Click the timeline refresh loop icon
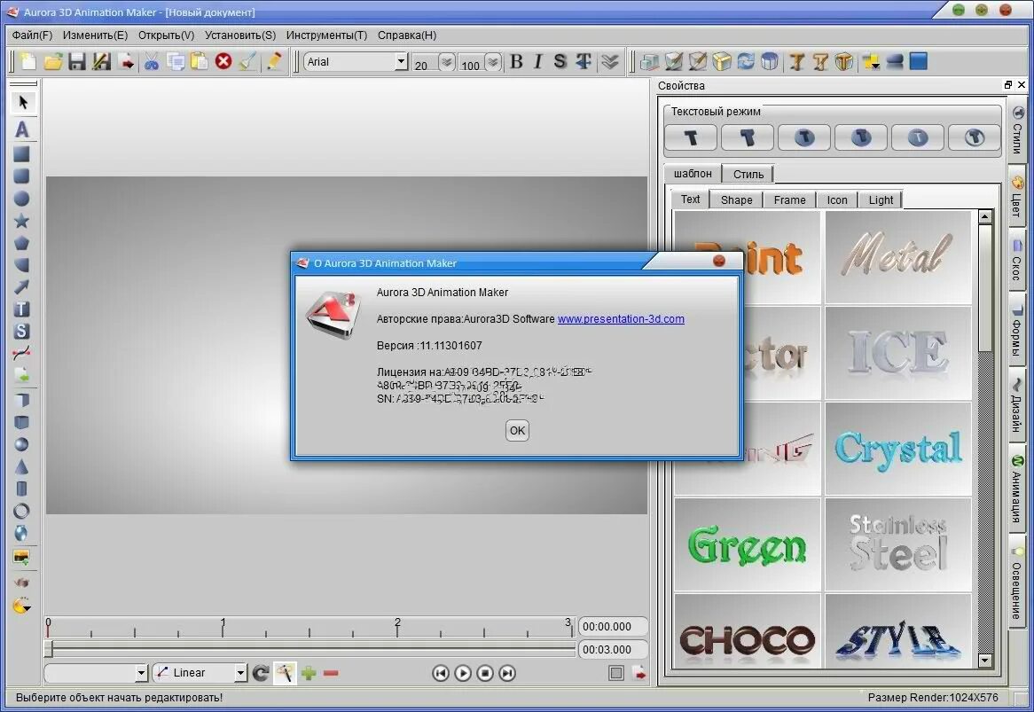1034x712 pixels. (261, 673)
